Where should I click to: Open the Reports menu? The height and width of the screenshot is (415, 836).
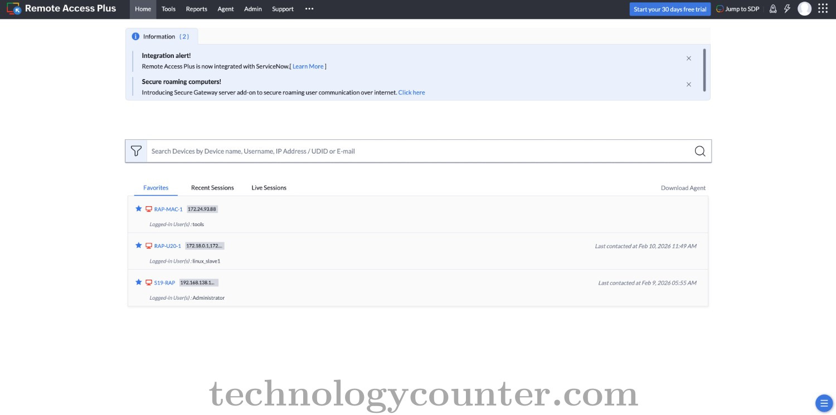click(196, 9)
